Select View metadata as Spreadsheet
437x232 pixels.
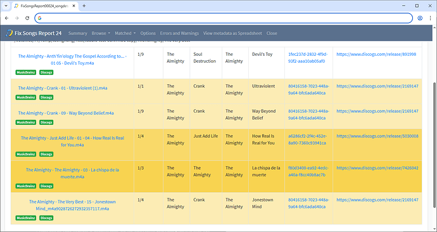point(232,33)
